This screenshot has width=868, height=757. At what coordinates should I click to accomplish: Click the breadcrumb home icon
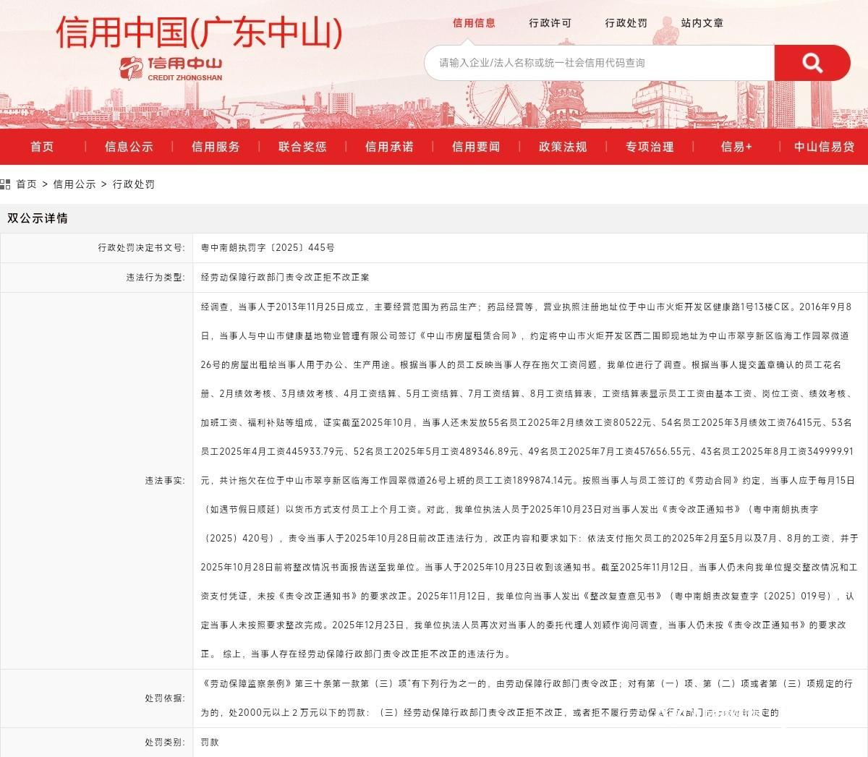[5, 184]
